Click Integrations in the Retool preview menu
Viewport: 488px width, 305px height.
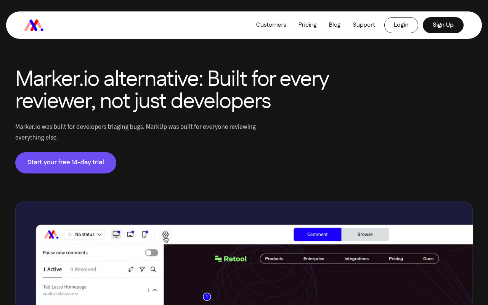(356, 259)
